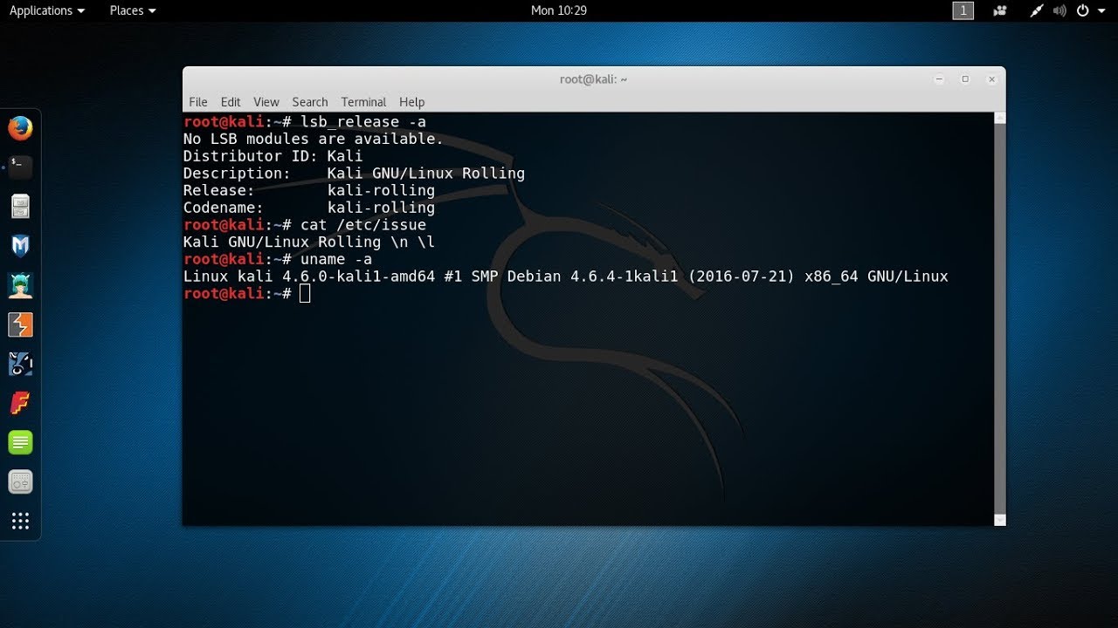Click the terminal cursor at last prompt

tap(305, 294)
